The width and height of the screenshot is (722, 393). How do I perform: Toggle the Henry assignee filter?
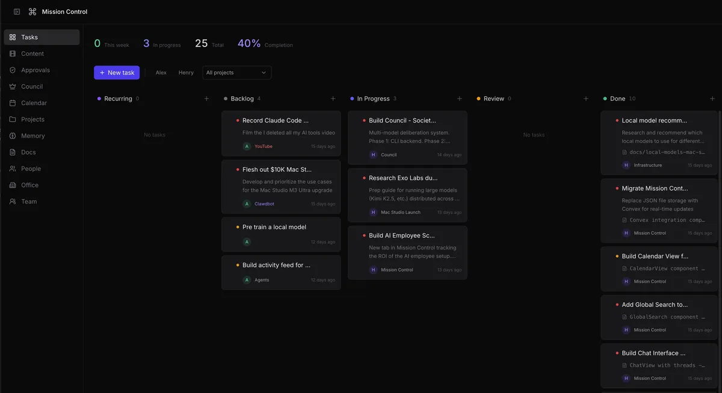(186, 73)
